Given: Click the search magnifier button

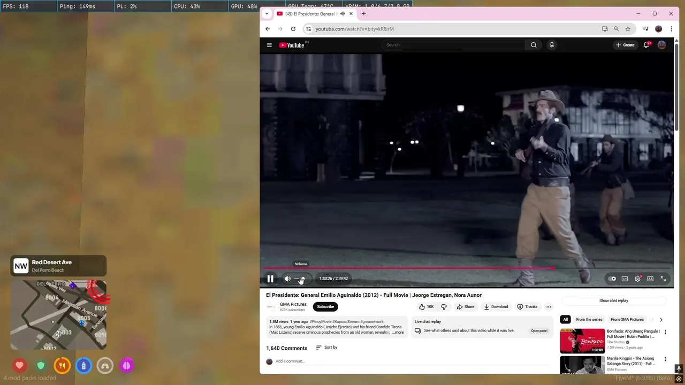Looking at the screenshot, I should 534,45.
